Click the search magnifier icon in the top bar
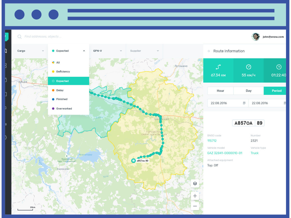 [x=19, y=37]
